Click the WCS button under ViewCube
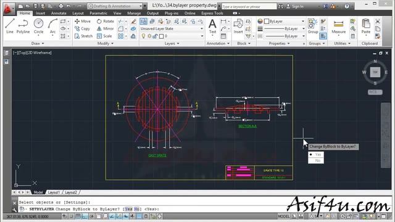This screenshot has height=222, width=395. 375,92
